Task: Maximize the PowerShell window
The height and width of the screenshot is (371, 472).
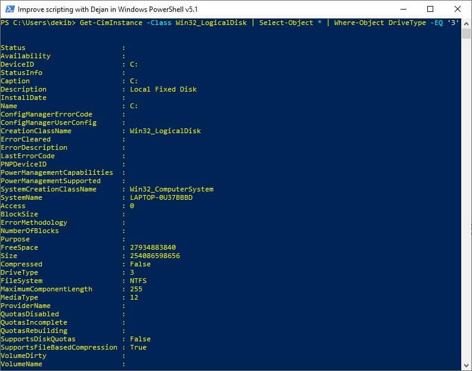Action: point(430,9)
